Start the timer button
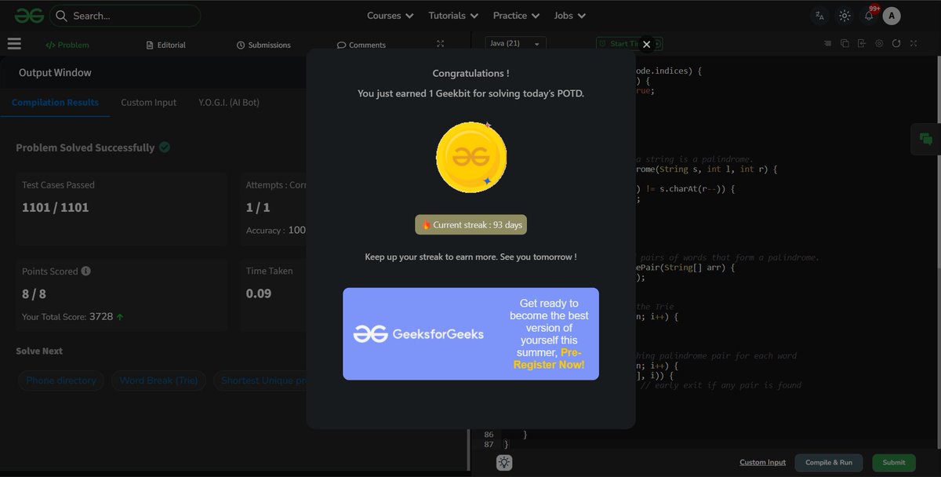The height and width of the screenshot is (477, 941). [x=629, y=44]
